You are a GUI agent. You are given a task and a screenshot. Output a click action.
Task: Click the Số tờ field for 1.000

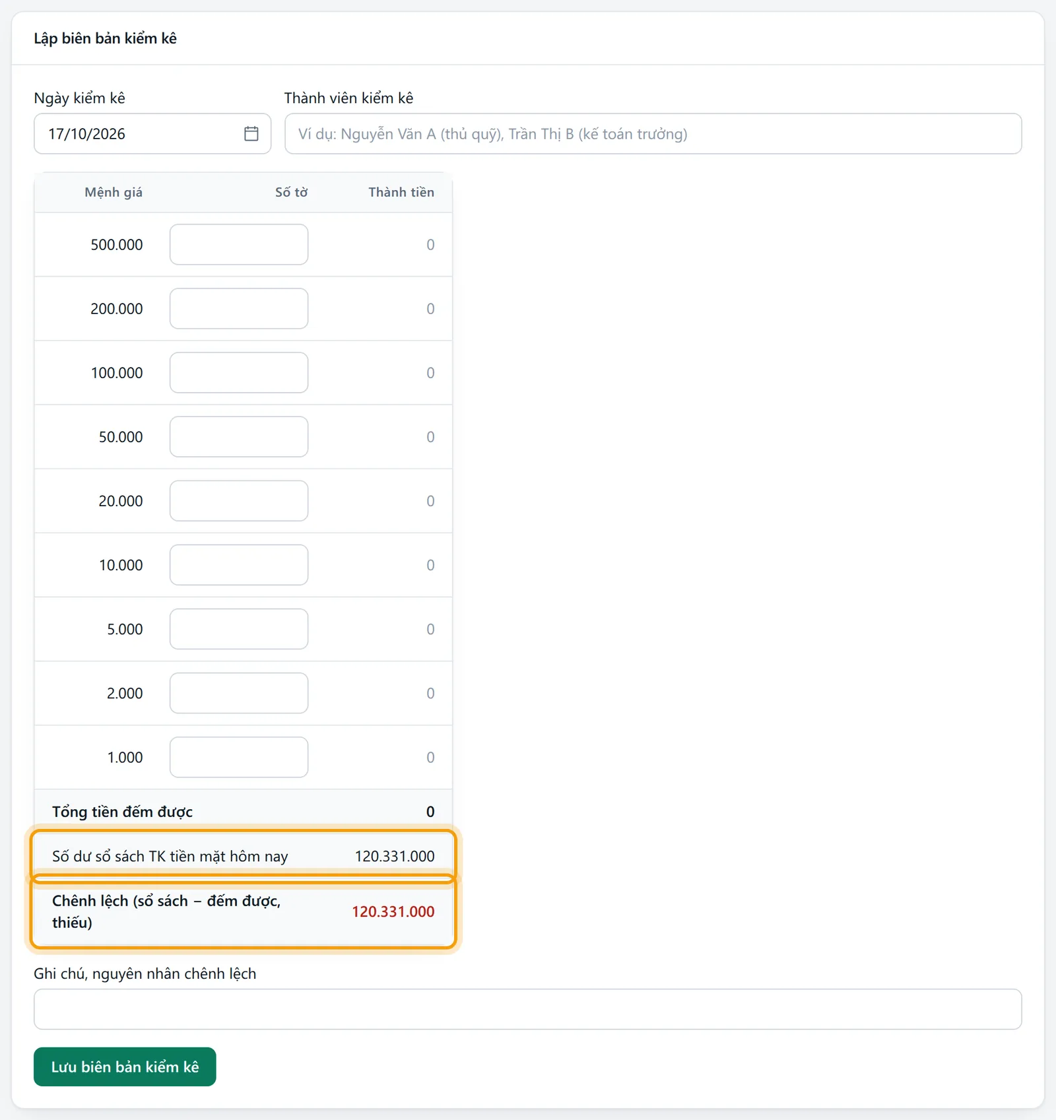[x=239, y=756]
